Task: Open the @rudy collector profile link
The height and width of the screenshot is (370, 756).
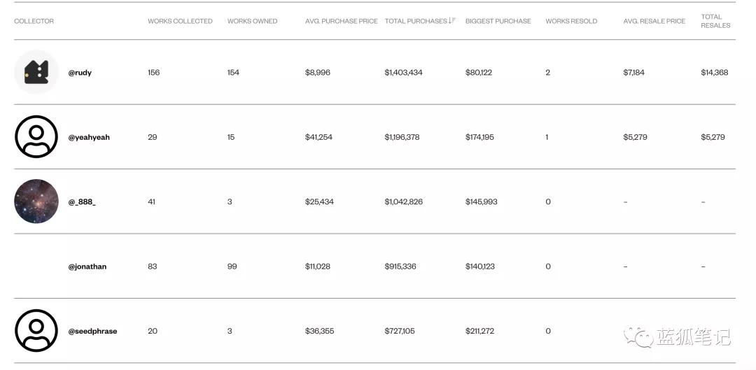Action: 80,73
